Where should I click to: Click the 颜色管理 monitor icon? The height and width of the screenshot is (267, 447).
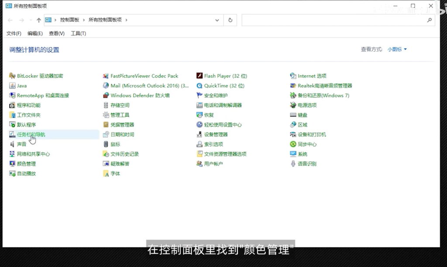(x=12, y=164)
